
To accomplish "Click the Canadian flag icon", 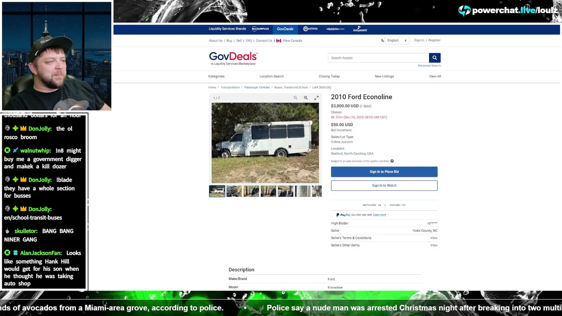I will 279,40.
